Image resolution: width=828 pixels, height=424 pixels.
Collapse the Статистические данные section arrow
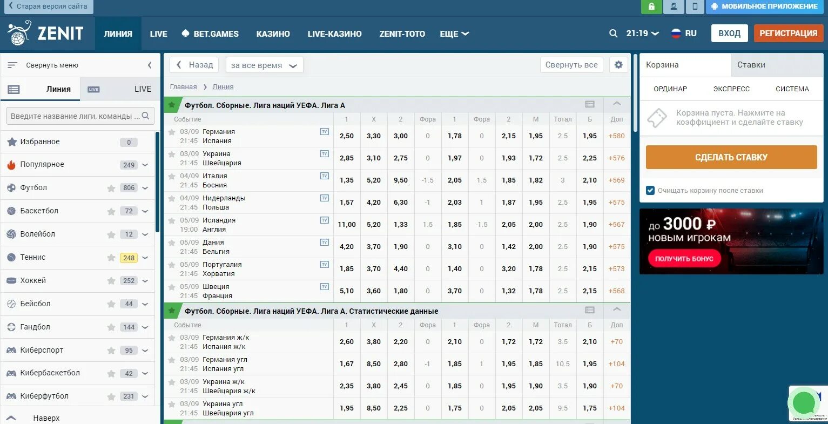[x=617, y=309]
